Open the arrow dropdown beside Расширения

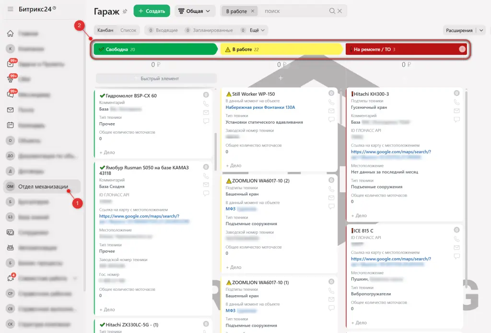click(x=481, y=30)
